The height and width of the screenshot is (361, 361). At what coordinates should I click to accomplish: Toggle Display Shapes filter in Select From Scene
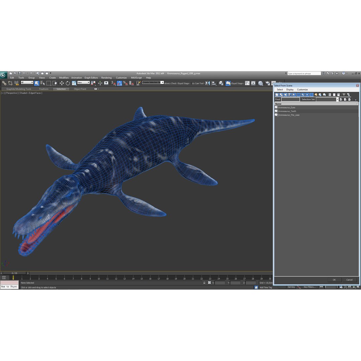pyautogui.click(x=281, y=95)
